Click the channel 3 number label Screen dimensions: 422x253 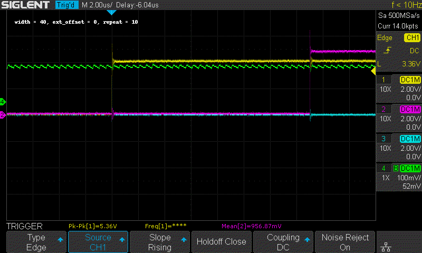[x=383, y=139]
